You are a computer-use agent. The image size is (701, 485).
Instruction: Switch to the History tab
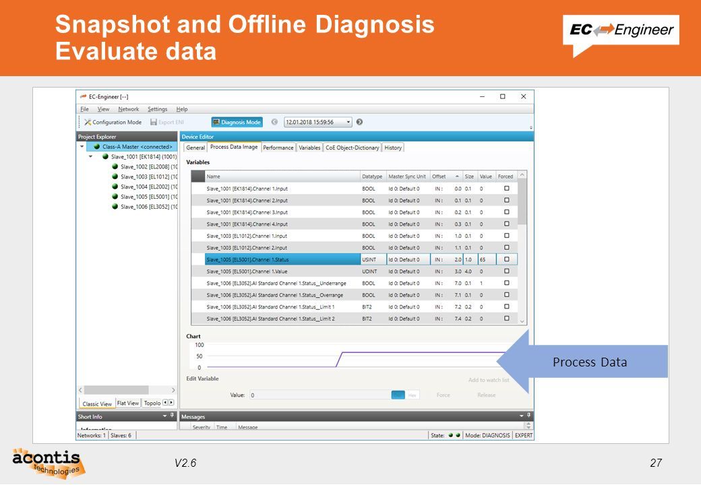tap(393, 148)
